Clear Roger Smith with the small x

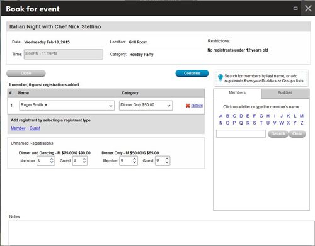pos(46,104)
